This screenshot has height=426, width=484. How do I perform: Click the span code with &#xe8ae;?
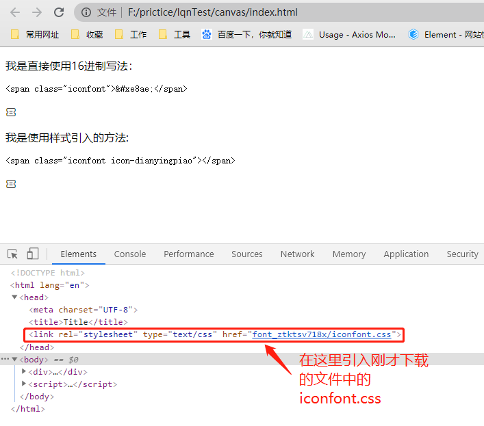point(97,89)
